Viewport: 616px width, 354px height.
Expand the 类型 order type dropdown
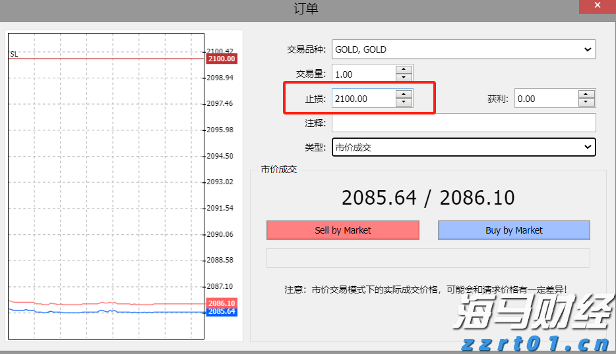pyautogui.click(x=463, y=147)
